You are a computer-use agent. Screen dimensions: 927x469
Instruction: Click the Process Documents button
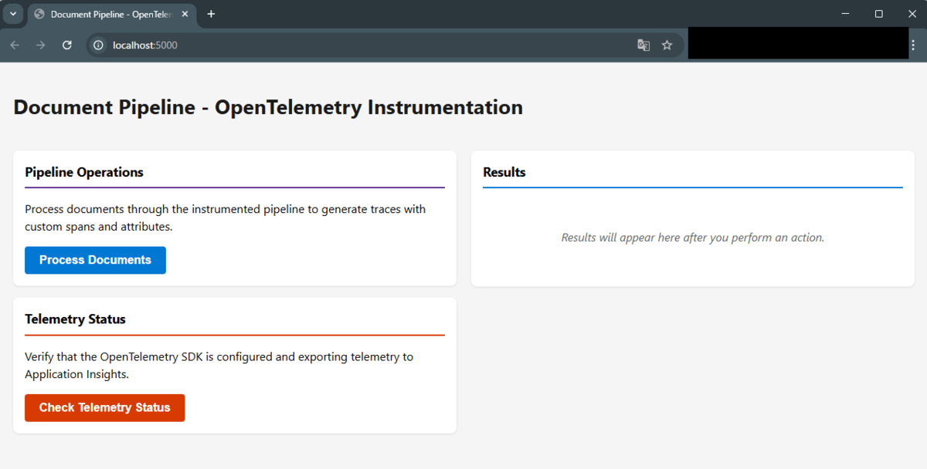95,260
